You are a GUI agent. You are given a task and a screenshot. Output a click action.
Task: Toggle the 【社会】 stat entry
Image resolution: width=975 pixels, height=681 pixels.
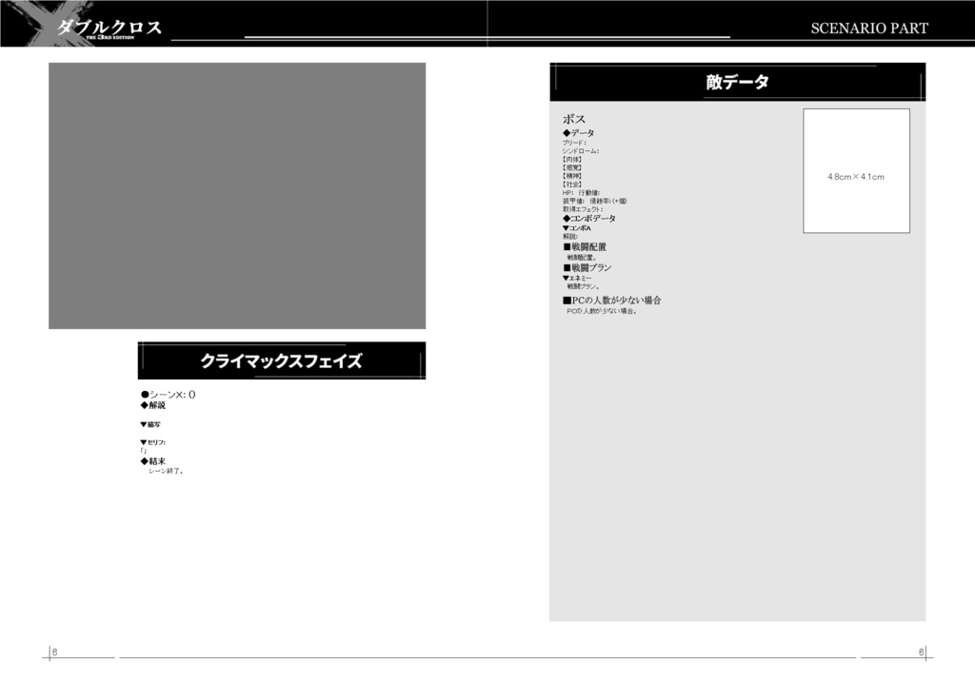tap(569, 185)
